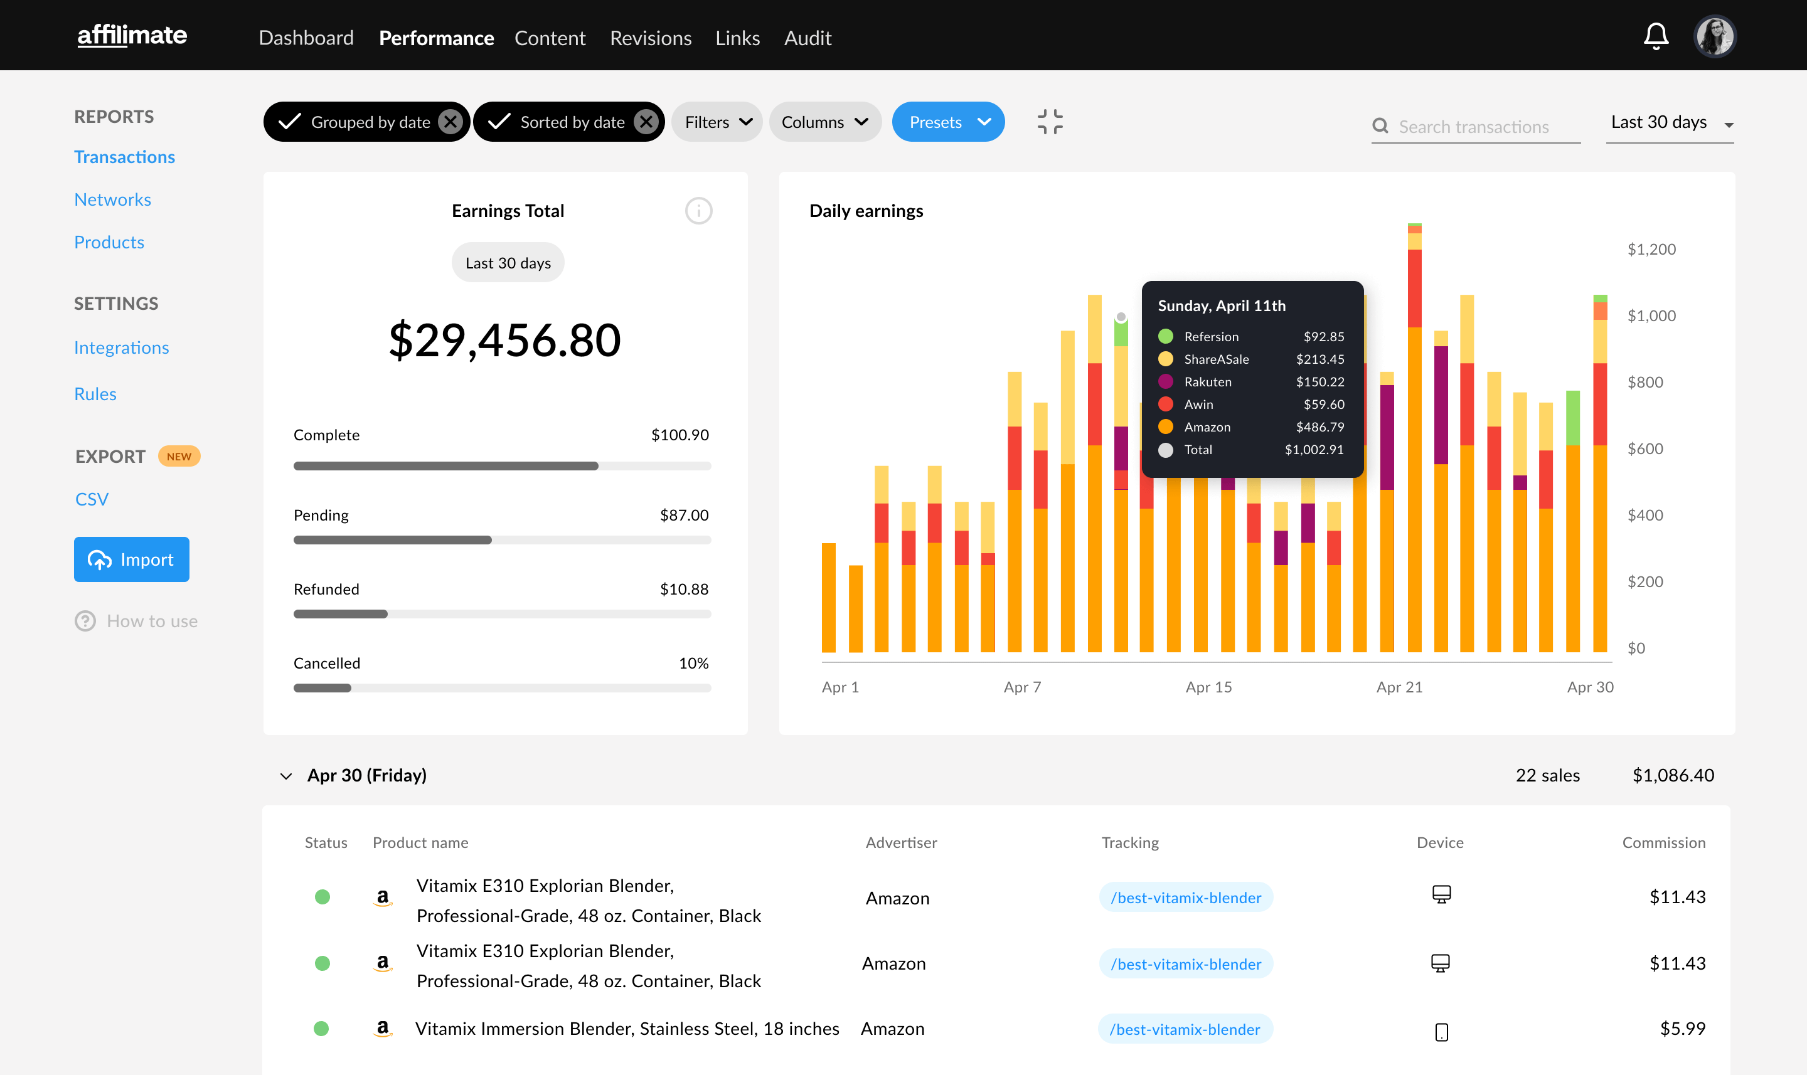The width and height of the screenshot is (1807, 1075).
Task: Click the fullscreen expand icon
Action: [x=1051, y=122]
